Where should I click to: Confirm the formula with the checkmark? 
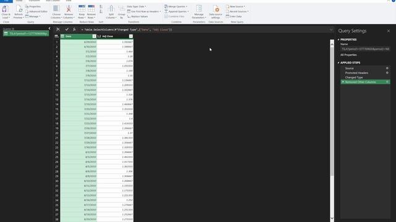pyautogui.click(x=67, y=30)
